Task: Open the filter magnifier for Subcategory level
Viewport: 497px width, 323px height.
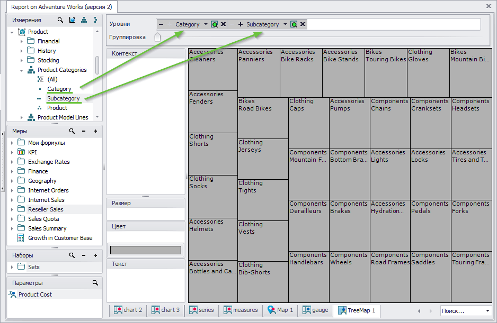Action: [294, 24]
